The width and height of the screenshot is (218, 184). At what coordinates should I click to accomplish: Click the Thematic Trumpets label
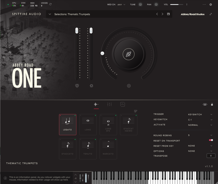22,163
